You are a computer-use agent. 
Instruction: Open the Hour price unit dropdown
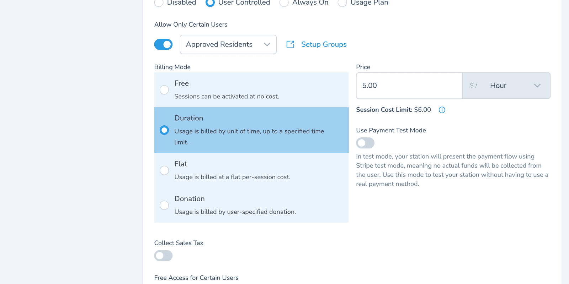point(506,86)
